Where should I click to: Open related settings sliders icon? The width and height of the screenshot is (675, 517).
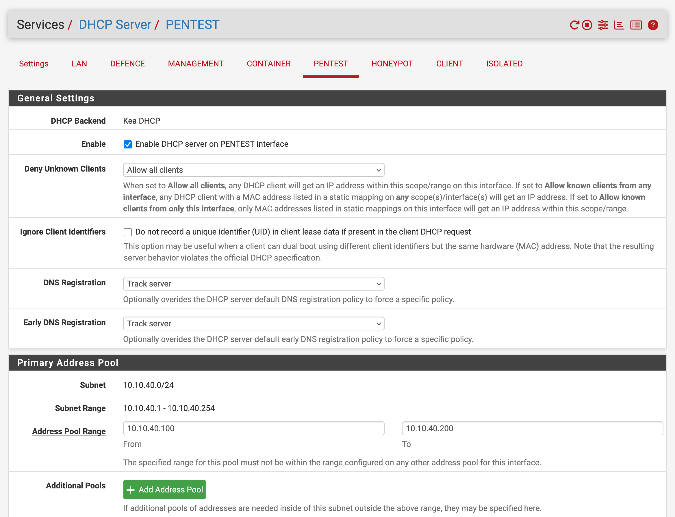pyautogui.click(x=603, y=25)
